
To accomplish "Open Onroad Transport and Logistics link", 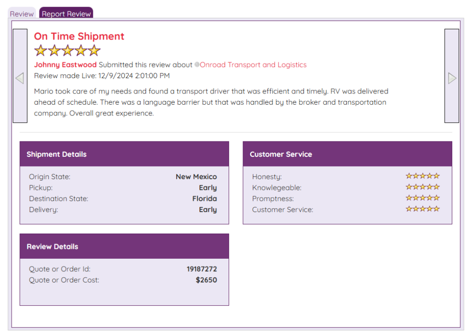I will pos(253,65).
